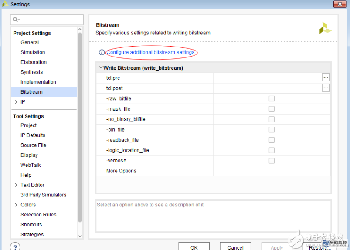Open the Shortcuts settings page

[31, 225]
